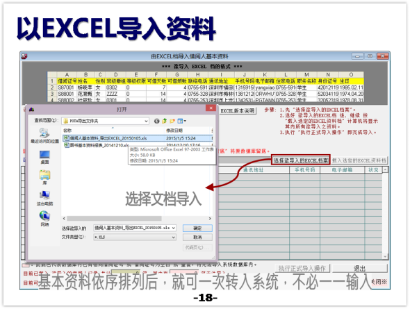
Task: Click the 1985.02.11 birthday cell
Action: 351,87
